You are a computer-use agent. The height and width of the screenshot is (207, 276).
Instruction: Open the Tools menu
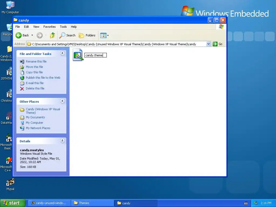tap(63, 27)
